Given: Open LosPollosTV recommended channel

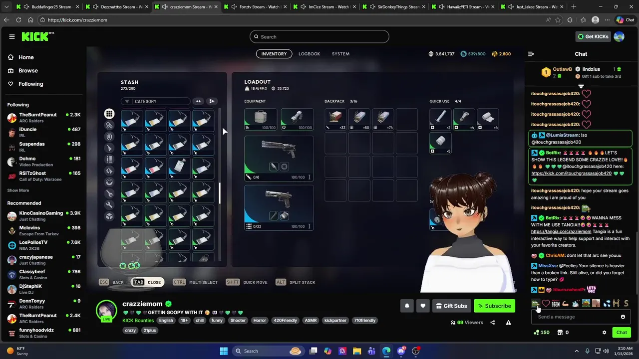Looking at the screenshot, I should (x=44, y=245).
